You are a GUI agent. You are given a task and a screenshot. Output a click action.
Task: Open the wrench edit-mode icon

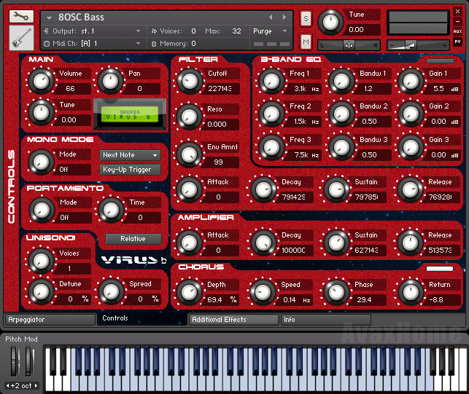coord(21,17)
